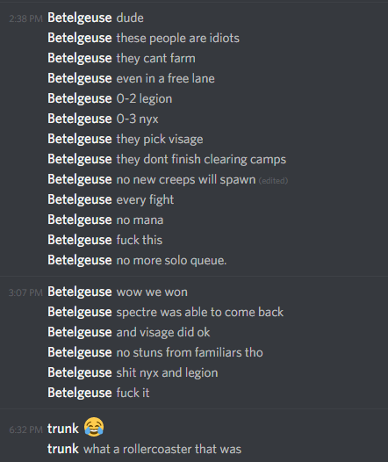This screenshot has height=462, width=388.
Task: Select the "no more solo queue." message
Action: pos(172,261)
